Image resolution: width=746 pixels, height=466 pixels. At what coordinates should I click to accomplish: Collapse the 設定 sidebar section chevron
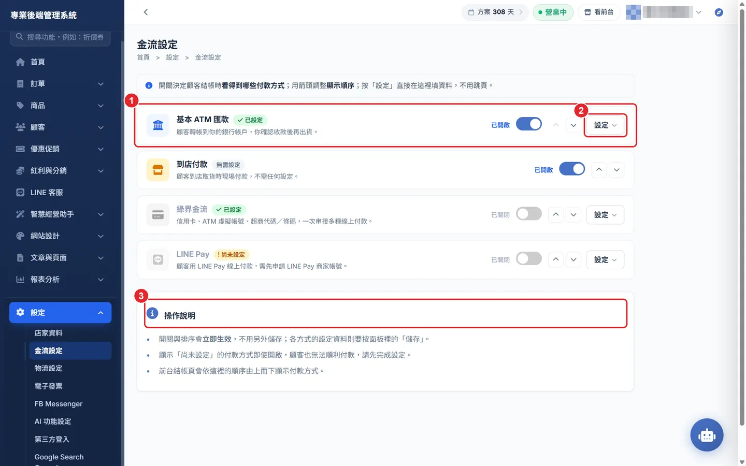(101, 313)
